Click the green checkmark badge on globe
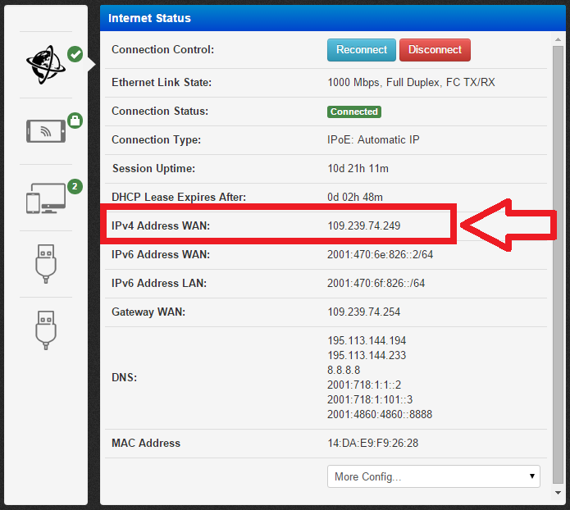This screenshot has height=510, width=570. pos(75,54)
